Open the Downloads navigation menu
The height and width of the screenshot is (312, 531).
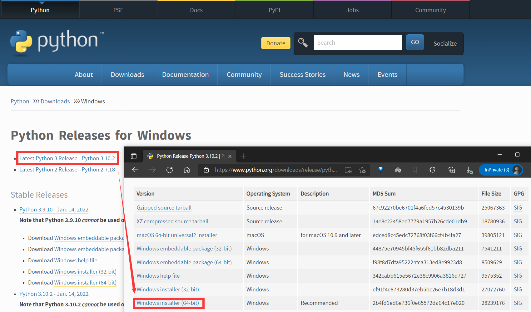coord(127,74)
